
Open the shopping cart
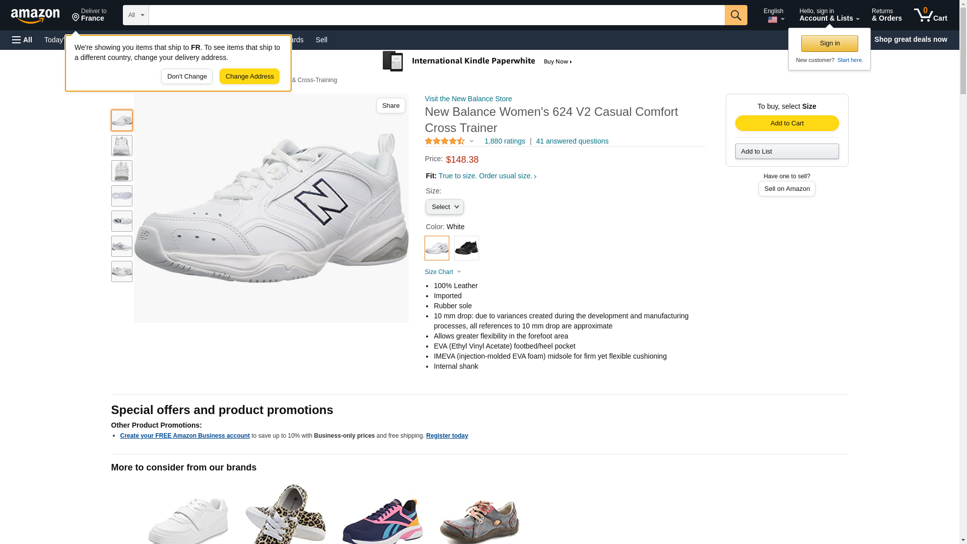coord(930,15)
